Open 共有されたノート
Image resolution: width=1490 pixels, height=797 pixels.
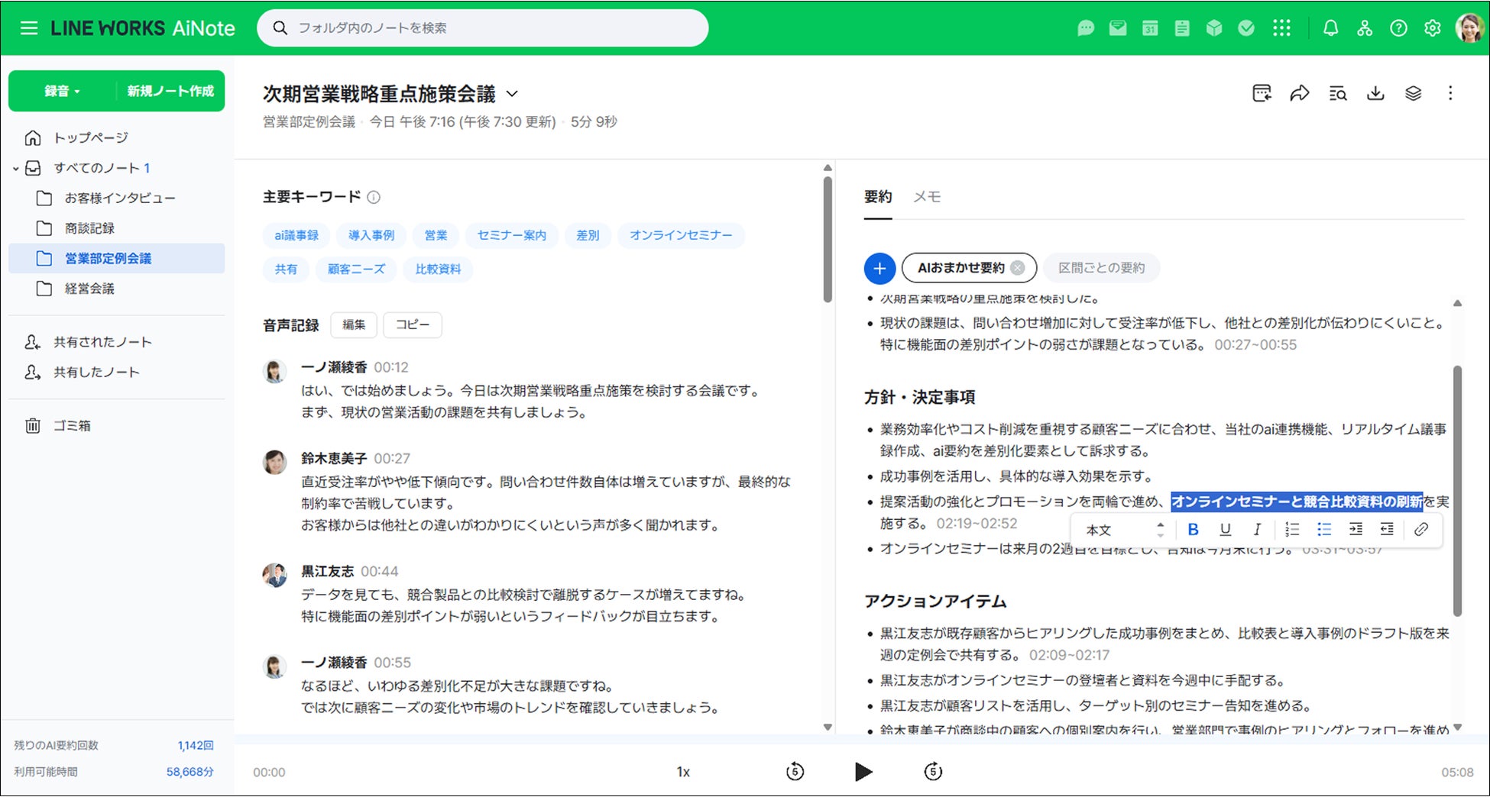pos(102,342)
